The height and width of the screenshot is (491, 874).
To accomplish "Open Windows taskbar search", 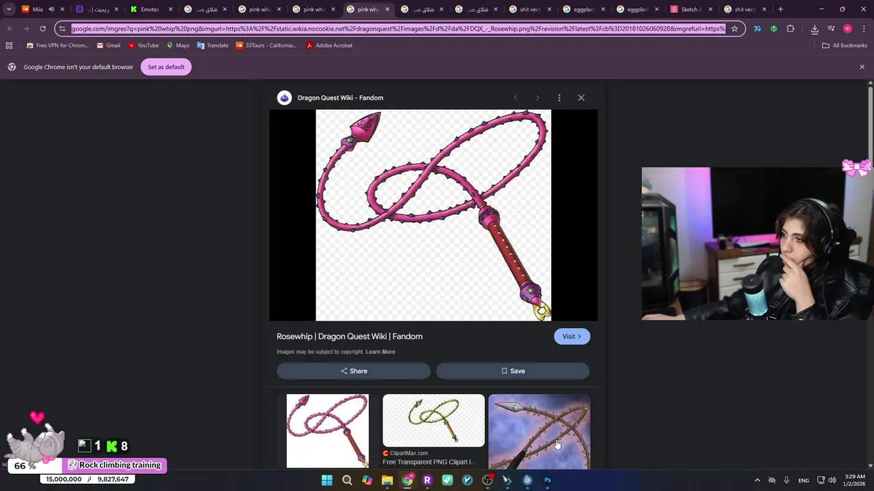I will click(x=347, y=480).
